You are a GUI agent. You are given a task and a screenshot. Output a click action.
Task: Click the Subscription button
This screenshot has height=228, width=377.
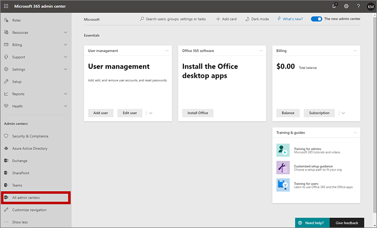pos(319,113)
